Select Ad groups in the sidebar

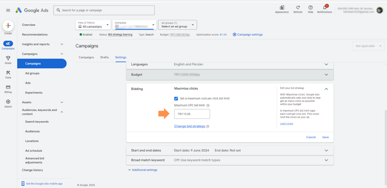tap(32, 73)
